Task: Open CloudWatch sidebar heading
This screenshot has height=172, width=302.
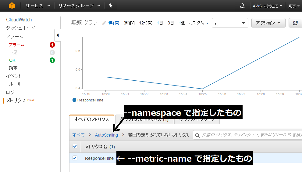Action: coord(19,20)
